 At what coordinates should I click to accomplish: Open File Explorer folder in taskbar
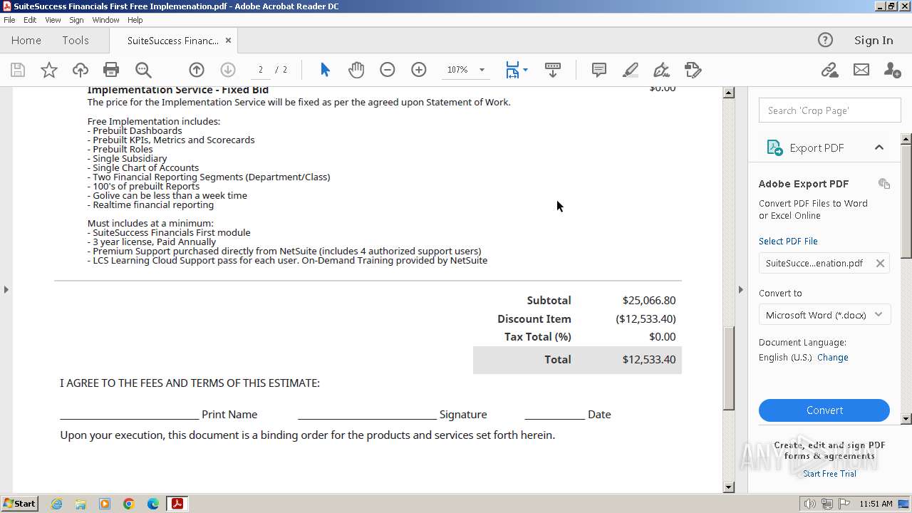[x=81, y=504]
